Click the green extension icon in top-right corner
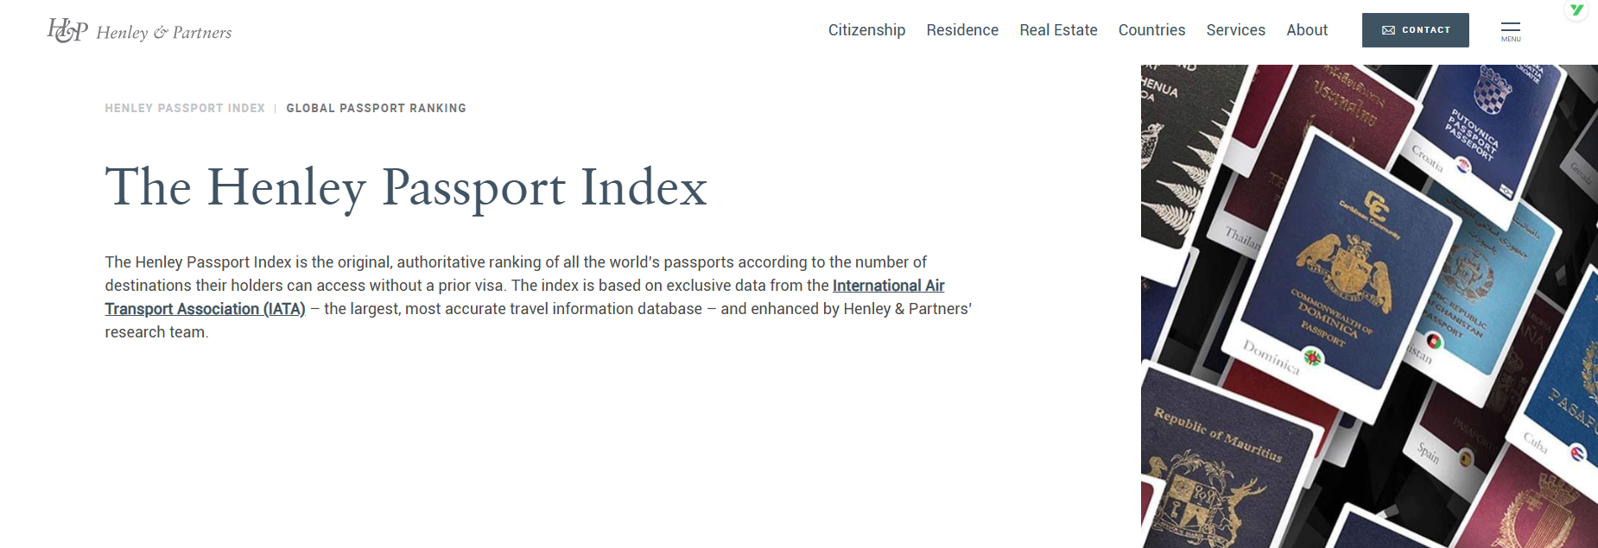The height and width of the screenshot is (548, 1598). 1576,10
